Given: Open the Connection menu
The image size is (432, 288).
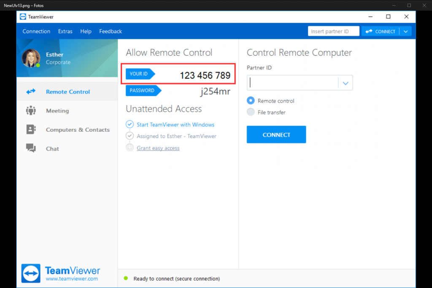Looking at the screenshot, I should (36, 31).
